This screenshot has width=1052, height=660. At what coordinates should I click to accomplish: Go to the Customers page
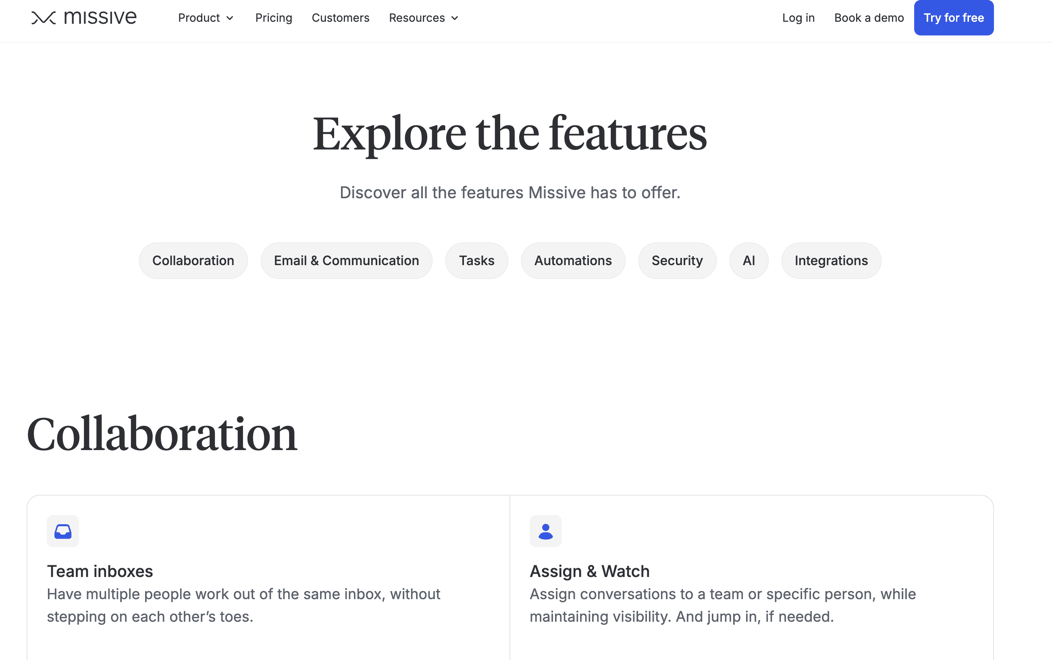click(x=341, y=18)
